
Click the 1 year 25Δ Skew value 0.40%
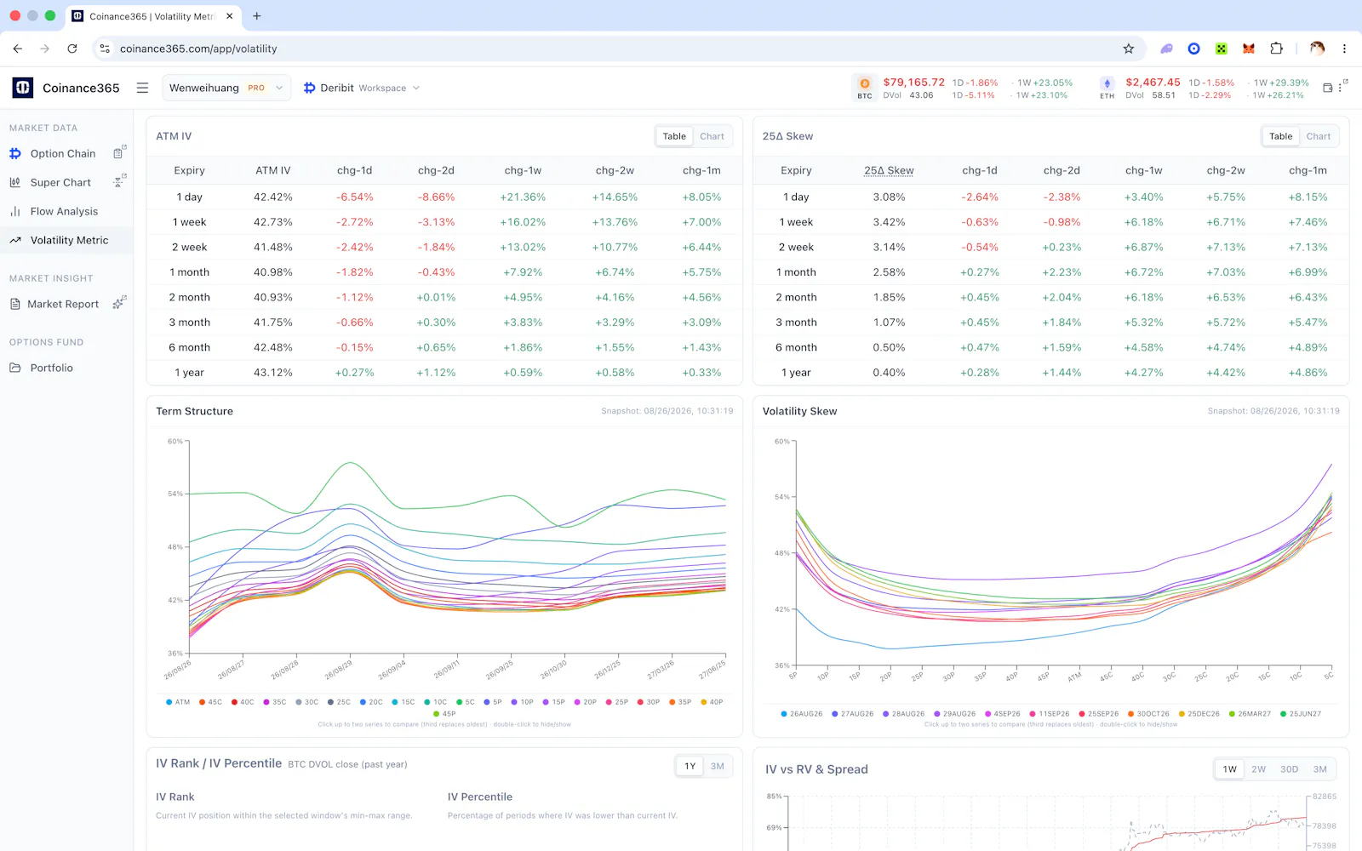(x=889, y=373)
